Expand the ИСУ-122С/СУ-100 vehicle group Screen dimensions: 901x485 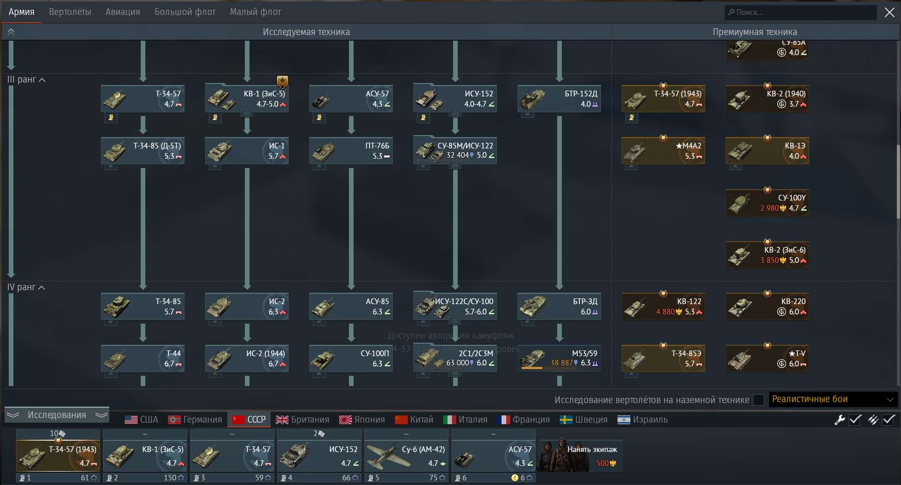(x=455, y=321)
